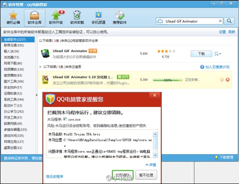The height and width of the screenshot is (184, 239).
Task: Open the dropdown next to 下载 button
Action: click(218, 54)
